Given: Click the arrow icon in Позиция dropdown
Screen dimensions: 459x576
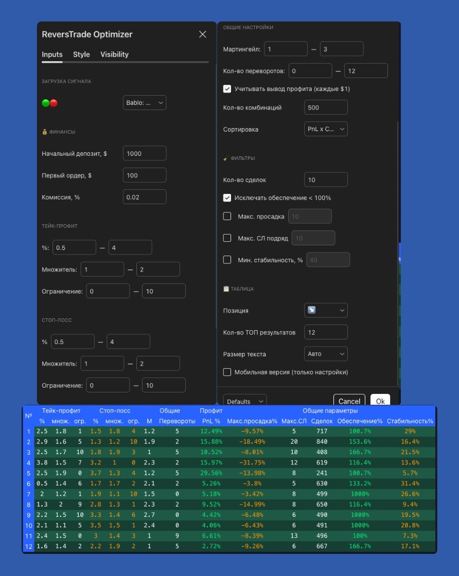Looking at the screenshot, I should click(312, 310).
